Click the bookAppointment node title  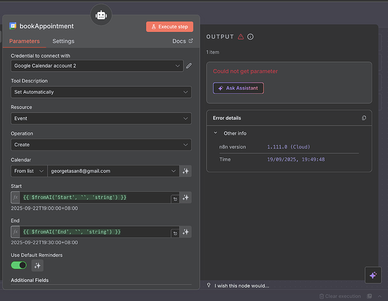coord(46,26)
